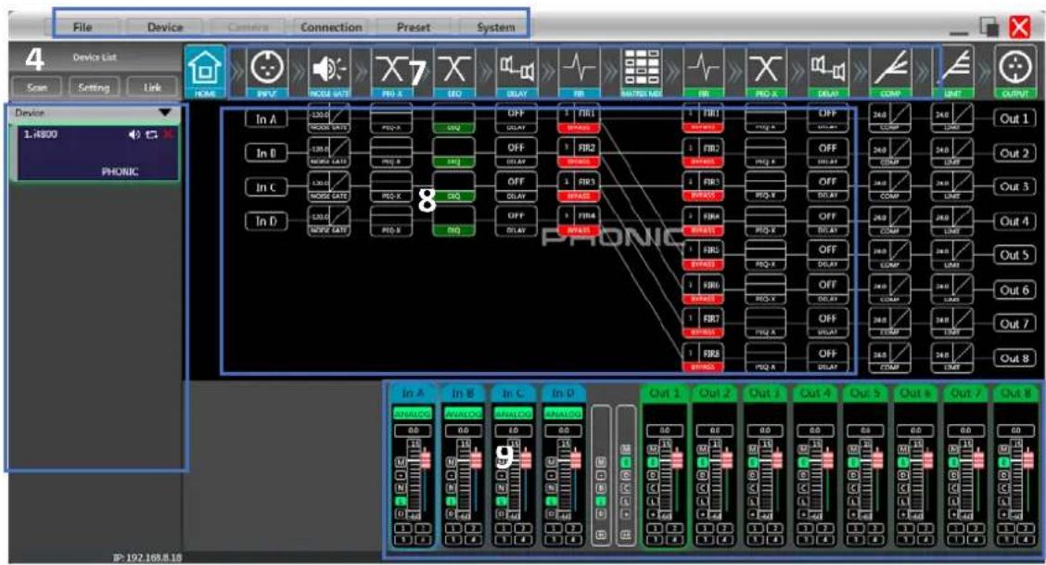Screen dimensions: 1046x565
Task: Open the Preset menu
Action: coord(414,27)
